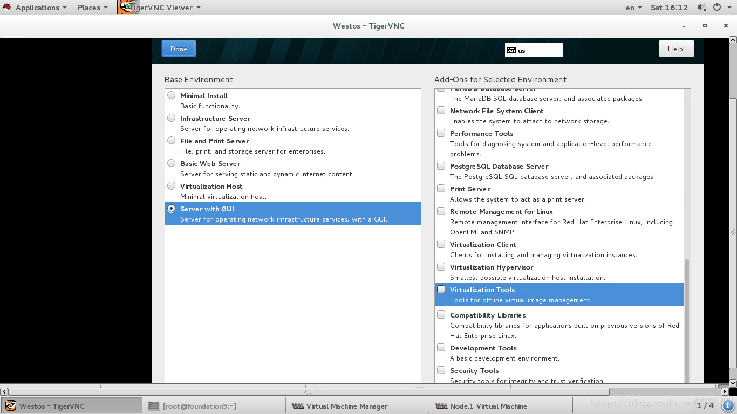Click text 'A basic development environment.'

click(504, 358)
